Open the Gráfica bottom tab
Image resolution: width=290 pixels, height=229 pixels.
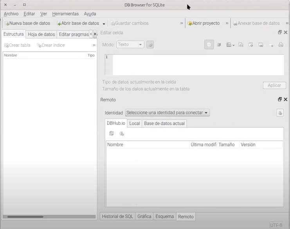(x=144, y=216)
